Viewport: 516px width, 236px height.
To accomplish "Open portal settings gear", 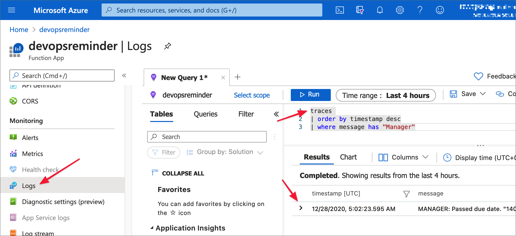I will pos(400,10).
